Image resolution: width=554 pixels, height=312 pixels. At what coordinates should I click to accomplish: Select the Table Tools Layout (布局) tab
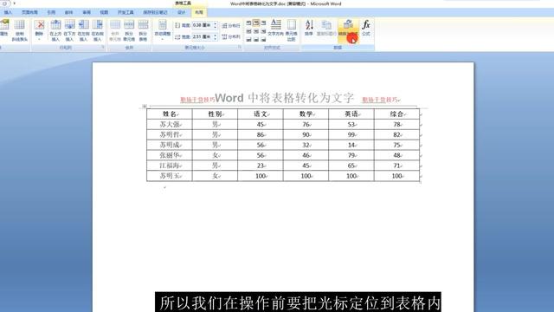pyautogui.click(x=199, y=12)
